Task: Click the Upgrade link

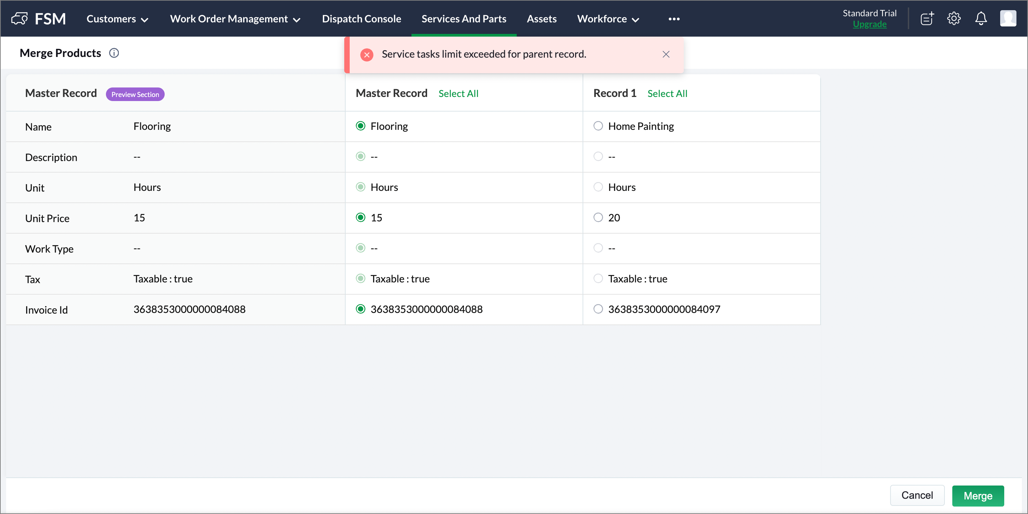Action: 869,24
